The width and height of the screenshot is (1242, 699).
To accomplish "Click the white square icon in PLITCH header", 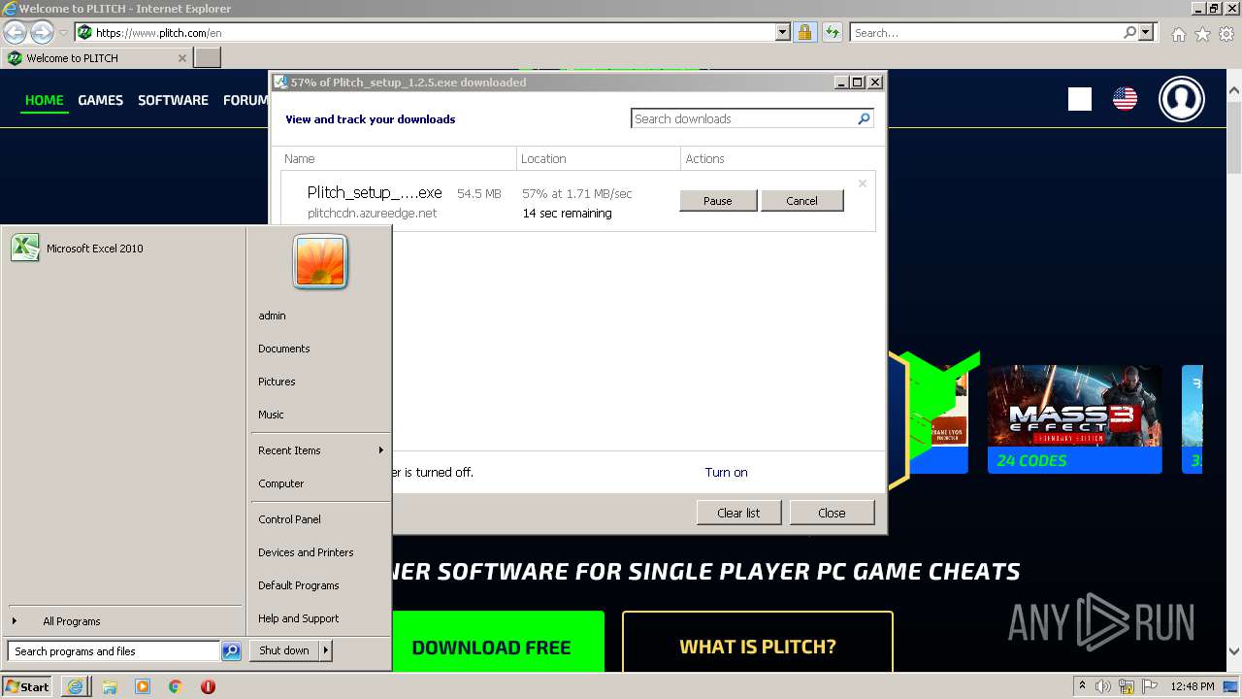I will tap(1080, 99).
